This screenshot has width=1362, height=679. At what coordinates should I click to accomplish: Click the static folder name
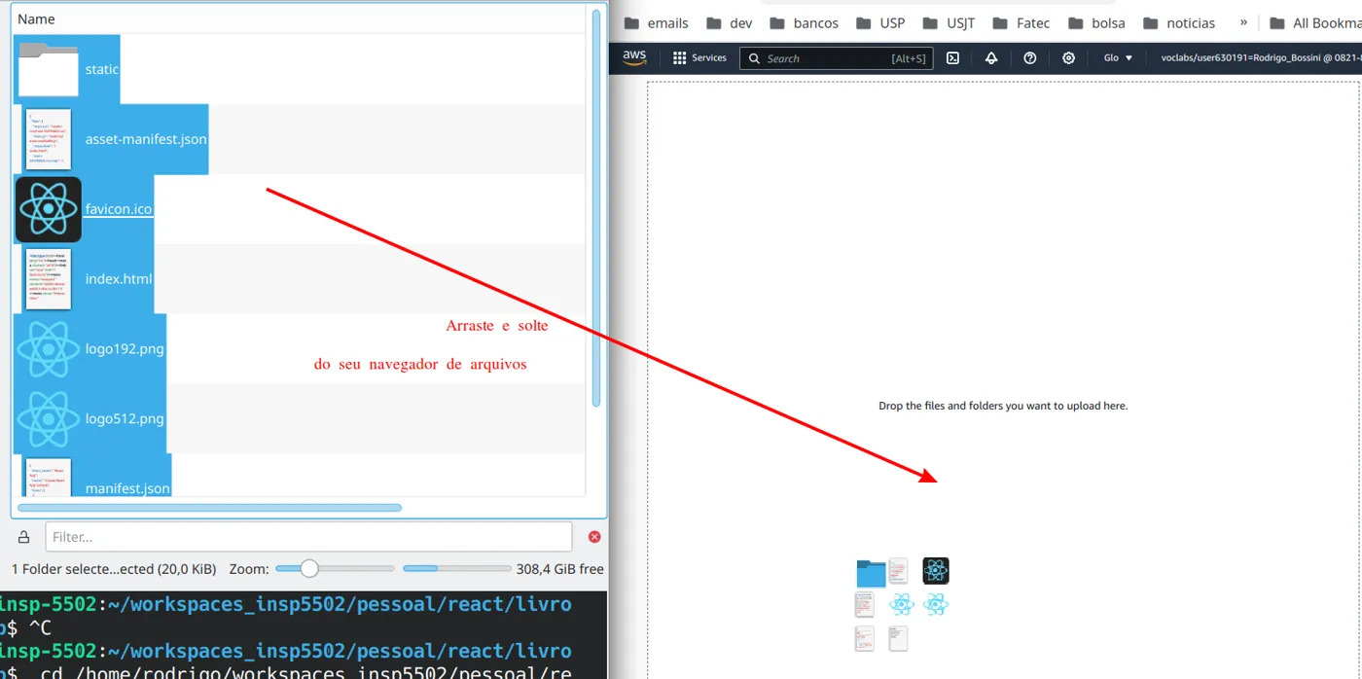tap(102, 69)
